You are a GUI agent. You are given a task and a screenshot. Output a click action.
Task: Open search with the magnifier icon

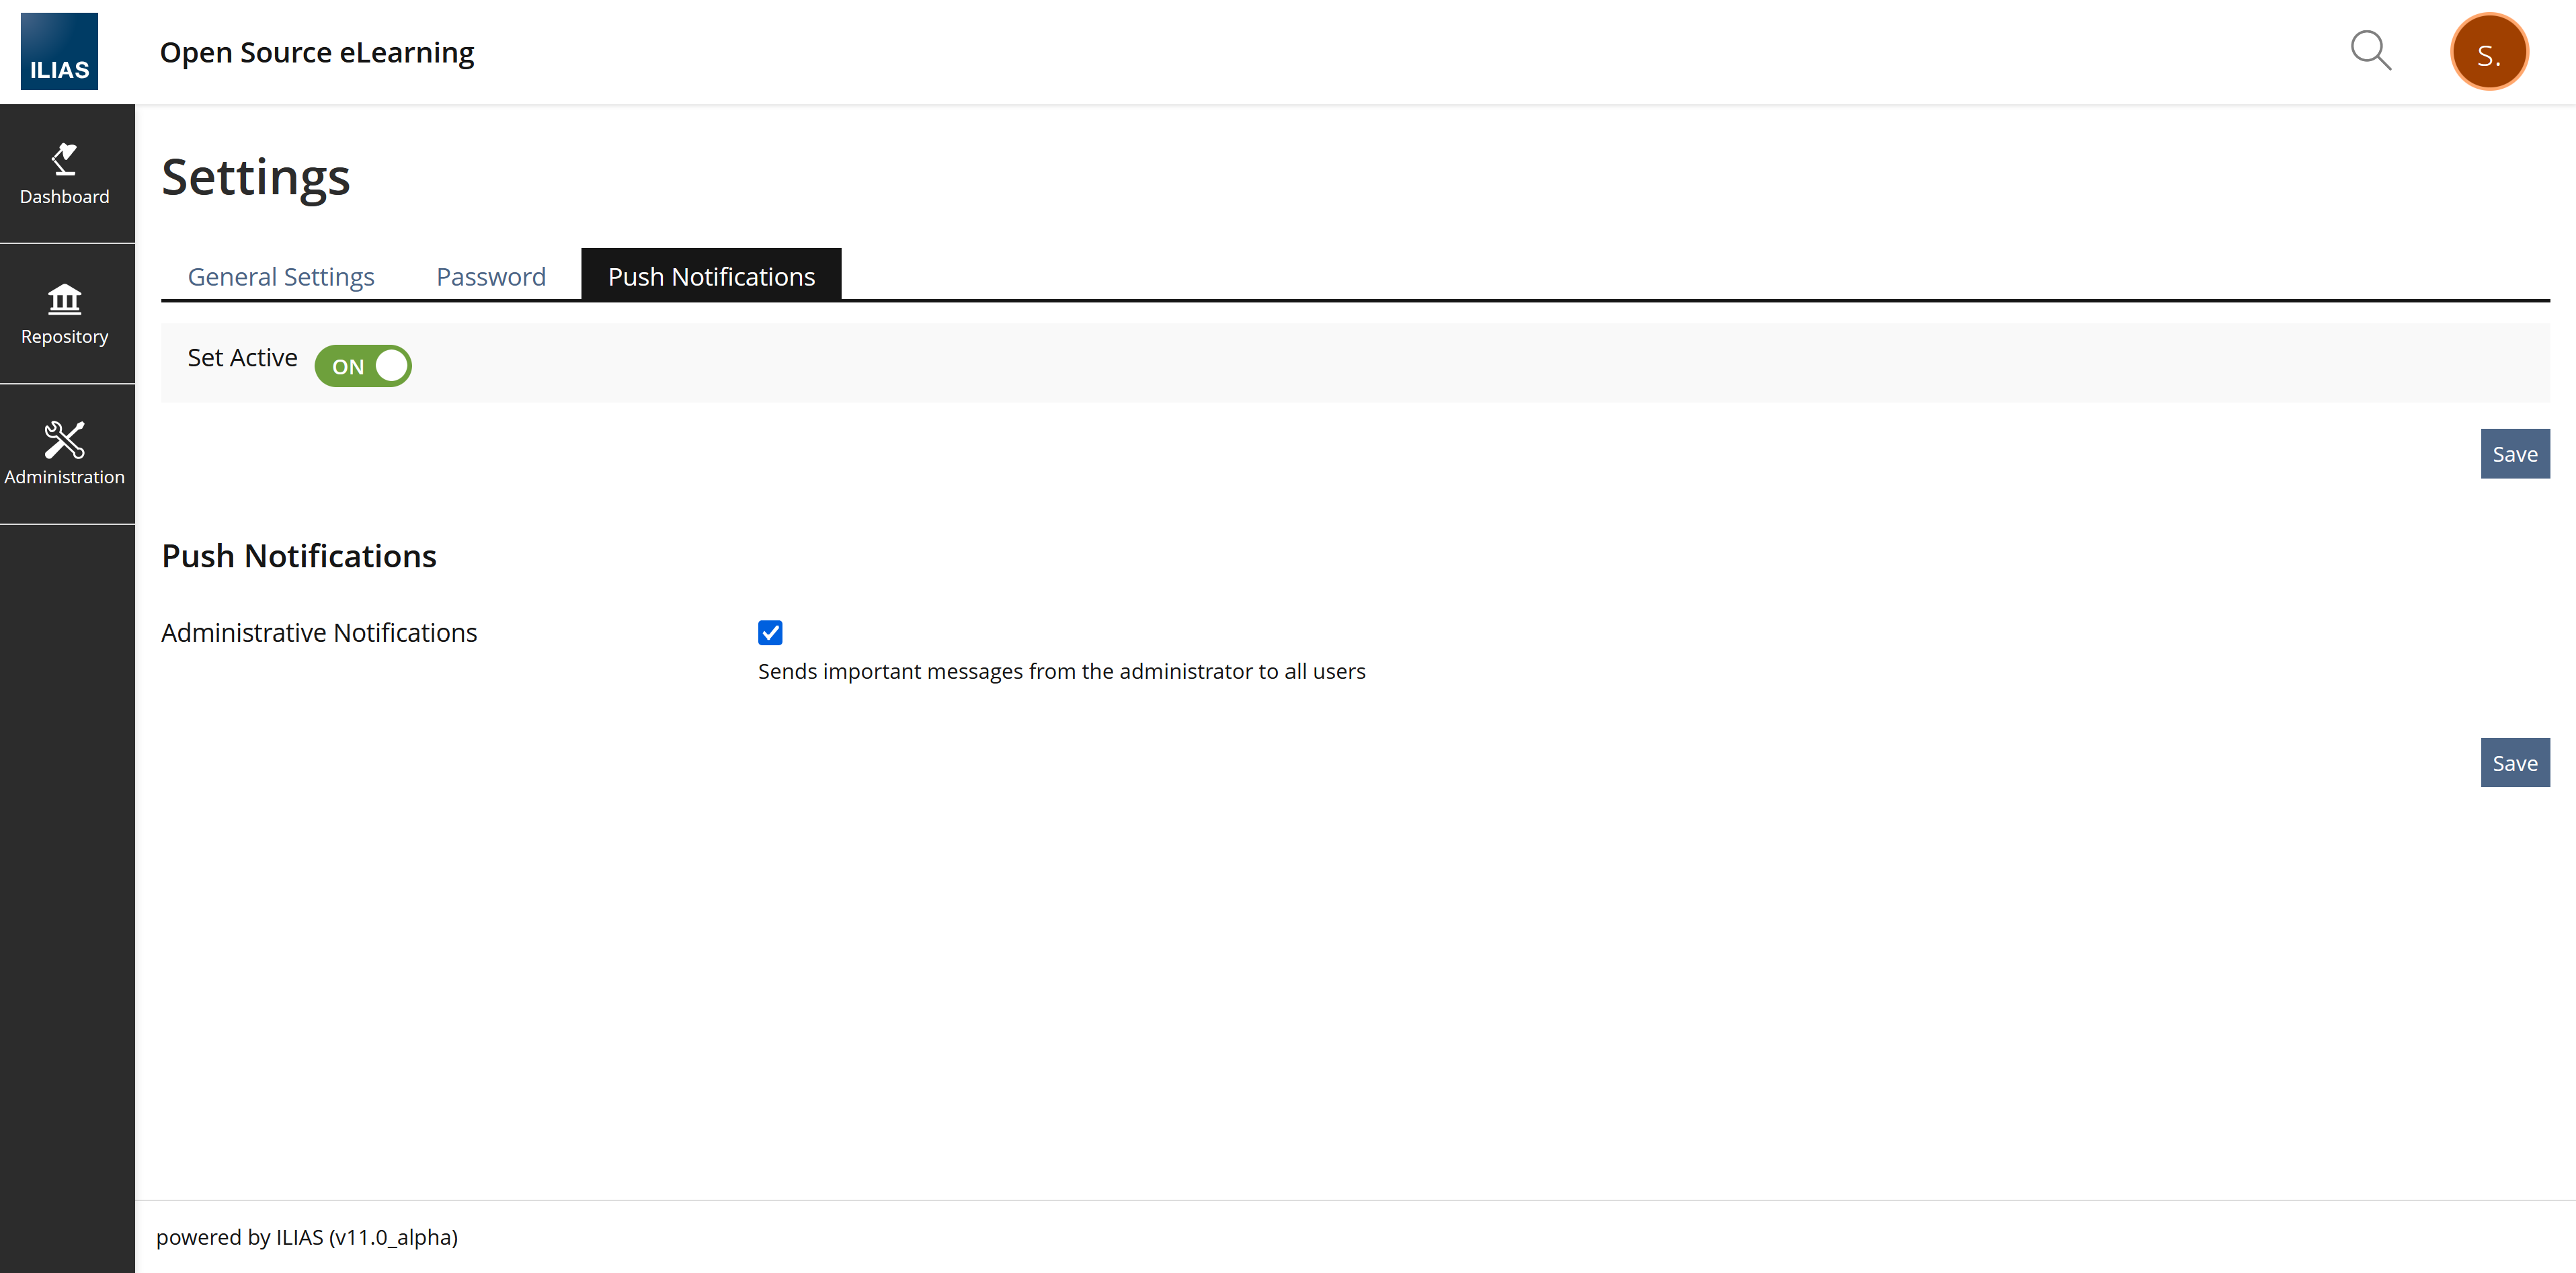(2370, 50)
